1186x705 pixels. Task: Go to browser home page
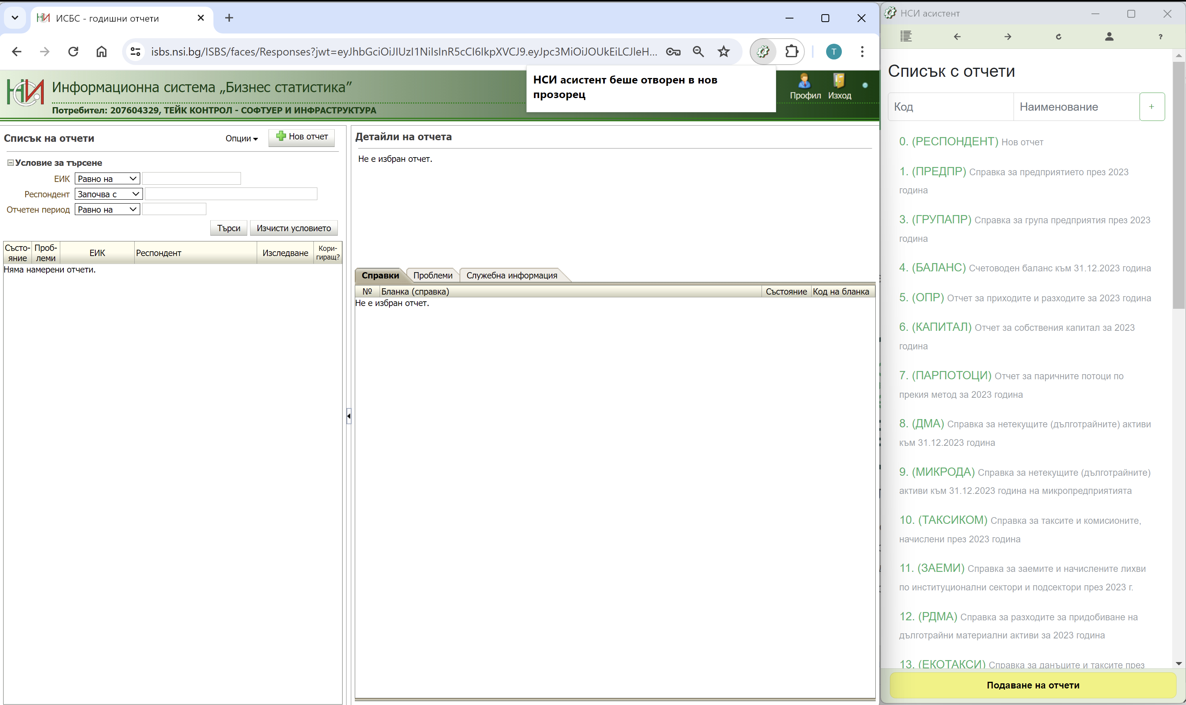pos(102,51)
